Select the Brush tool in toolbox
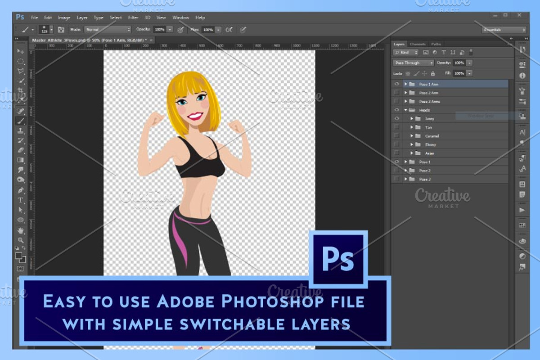Screen dimensions: 540x360 pos(21,121)
